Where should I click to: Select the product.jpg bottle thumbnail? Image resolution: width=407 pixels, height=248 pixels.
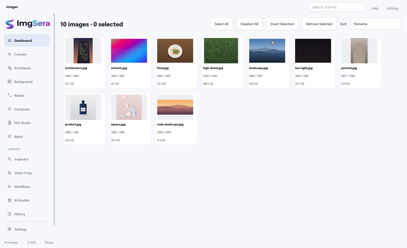coord(83,107)
